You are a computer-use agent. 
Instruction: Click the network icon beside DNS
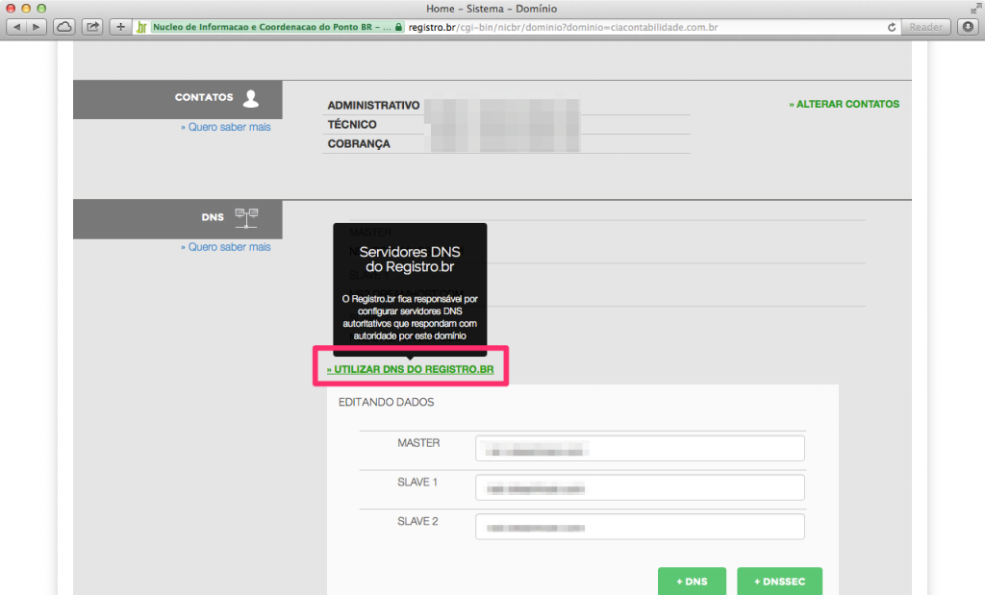pos(246,218)
